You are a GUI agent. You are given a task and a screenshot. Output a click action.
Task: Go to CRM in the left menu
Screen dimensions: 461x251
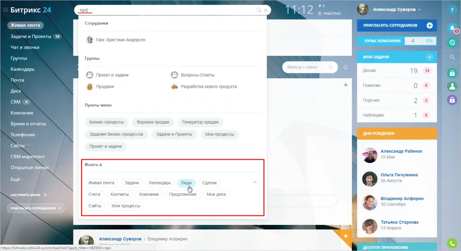15,102
